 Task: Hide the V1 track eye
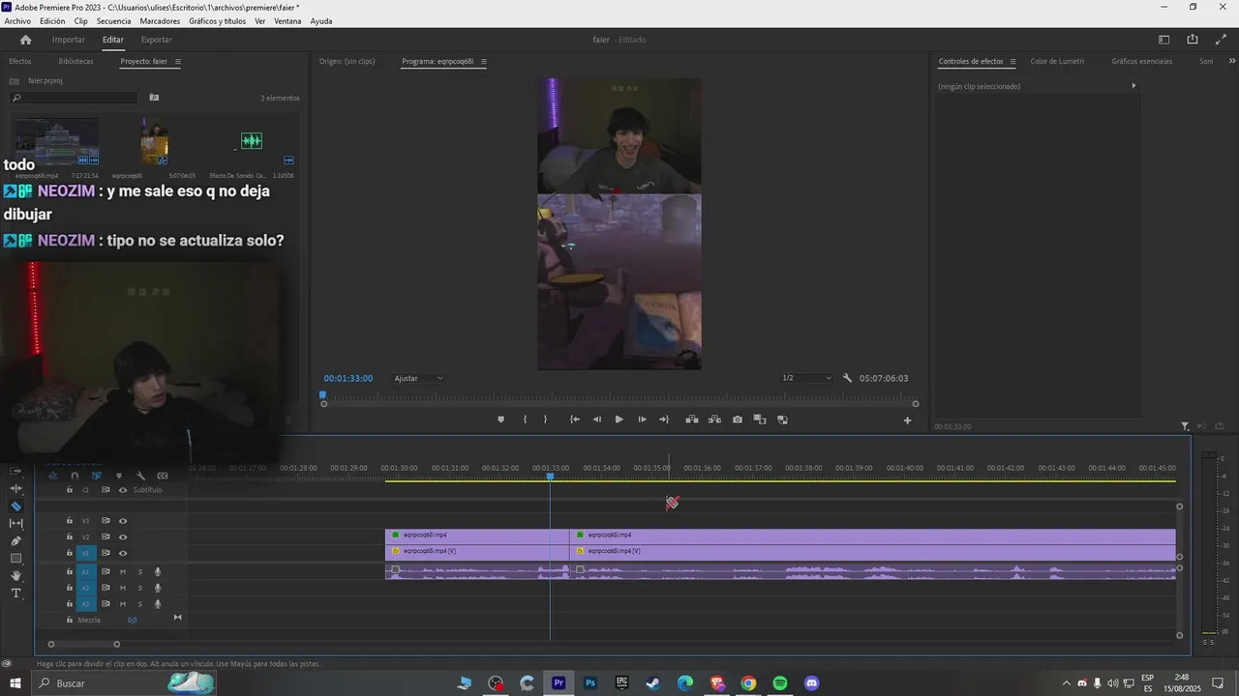pos(123,553)
